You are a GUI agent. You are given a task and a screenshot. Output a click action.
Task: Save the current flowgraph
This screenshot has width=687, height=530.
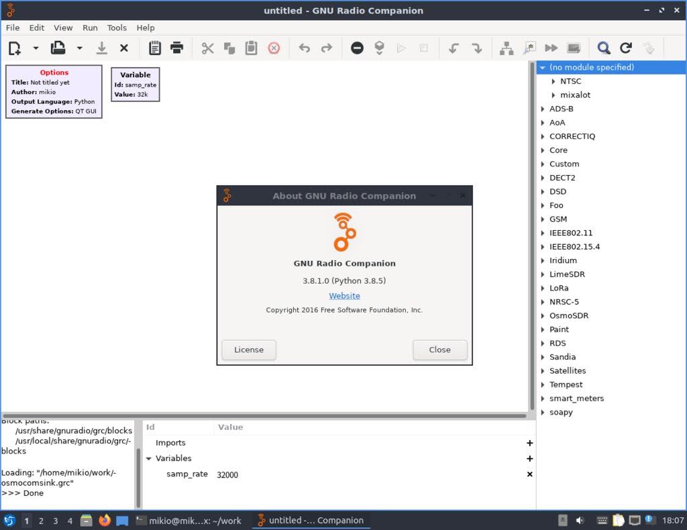coord(102,48)
